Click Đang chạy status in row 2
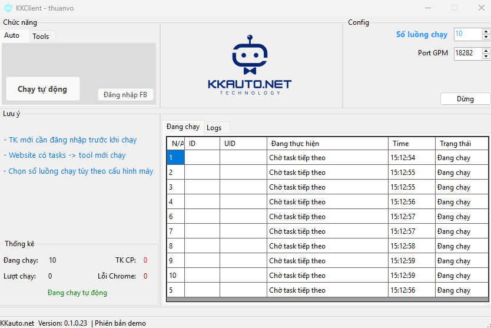Screen dimensions: 491x328 click(462, 173)
